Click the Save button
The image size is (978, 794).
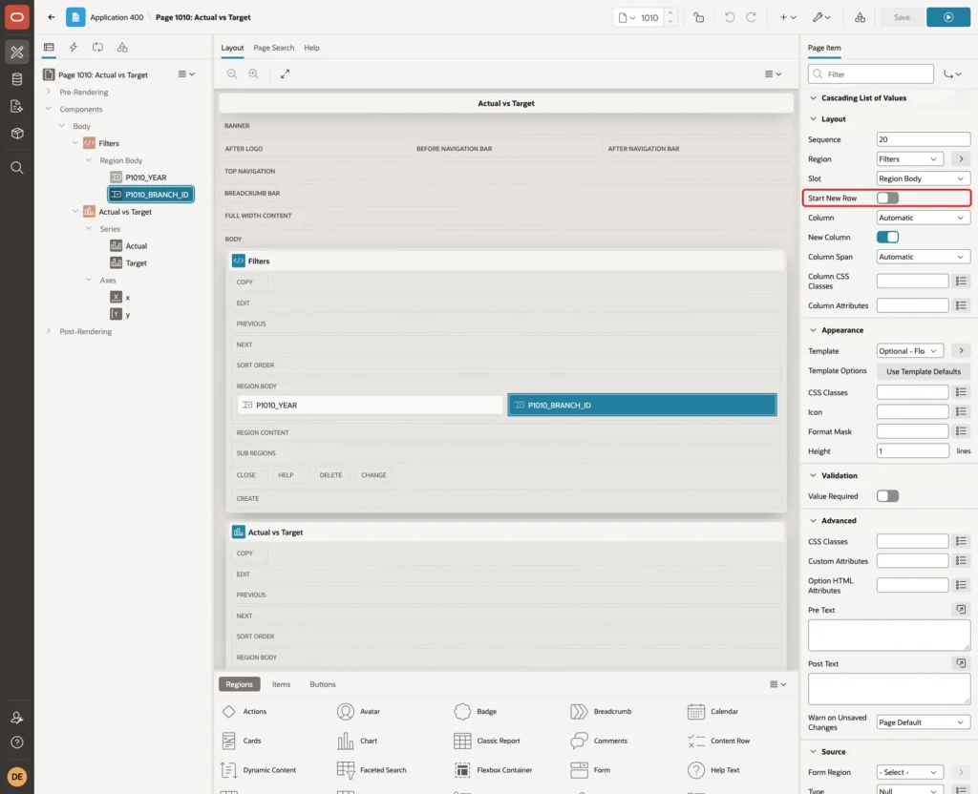pyautogui.click(x=902, y=17)
